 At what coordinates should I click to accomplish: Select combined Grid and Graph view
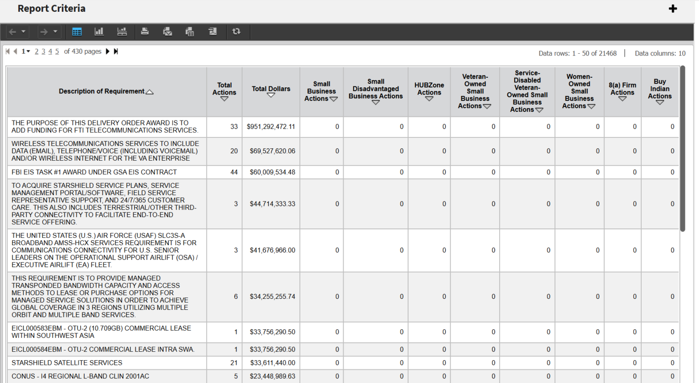tap(122, 31)
